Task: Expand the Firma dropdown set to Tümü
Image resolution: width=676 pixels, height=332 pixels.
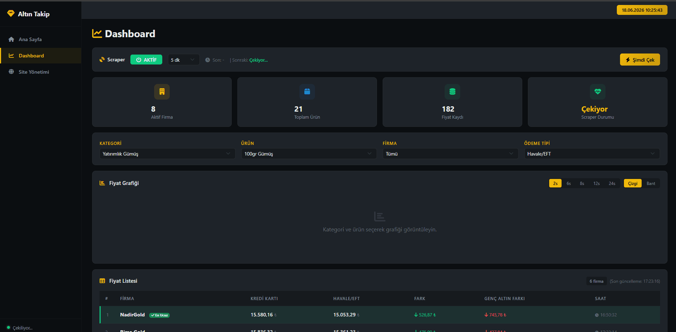Action: point(450,154)
